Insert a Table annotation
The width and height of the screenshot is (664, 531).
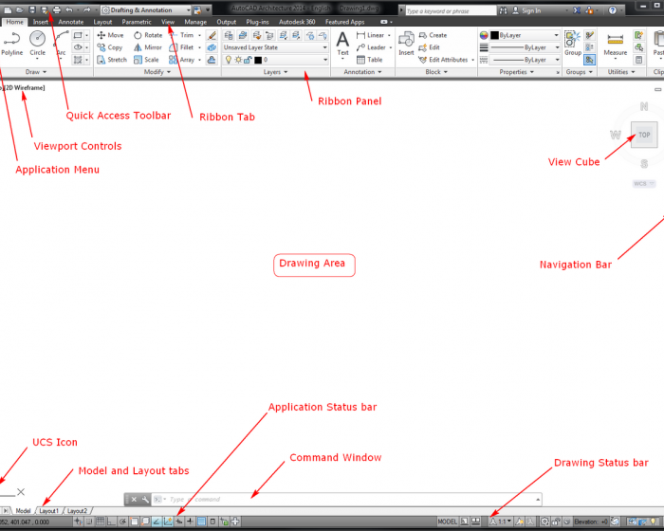(x=369, y=60)
